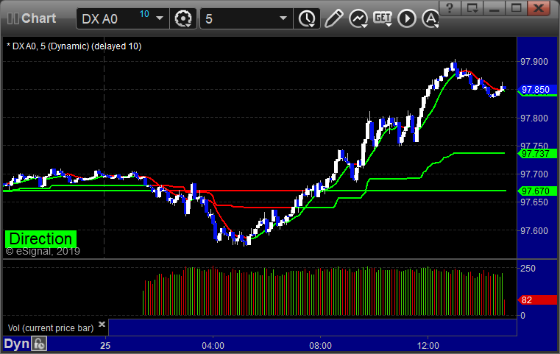Click the '10' delayed indicator
The width and height of the screenshot is (560, 354).
(x=144, y=14)
